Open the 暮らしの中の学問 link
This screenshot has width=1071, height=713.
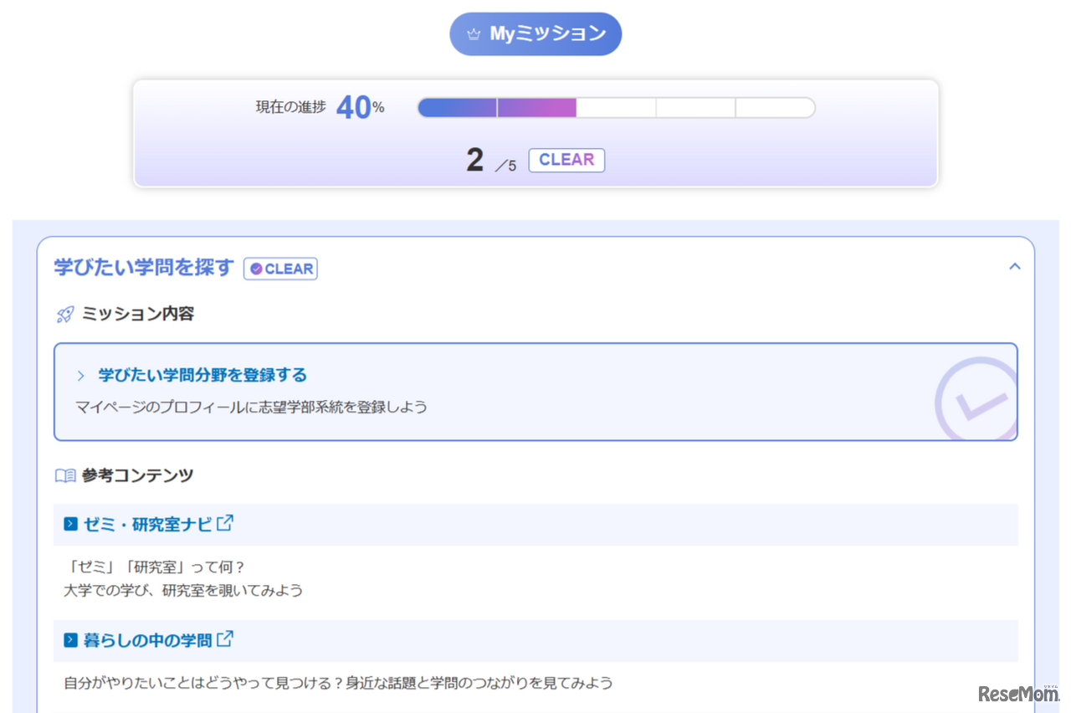146,639
